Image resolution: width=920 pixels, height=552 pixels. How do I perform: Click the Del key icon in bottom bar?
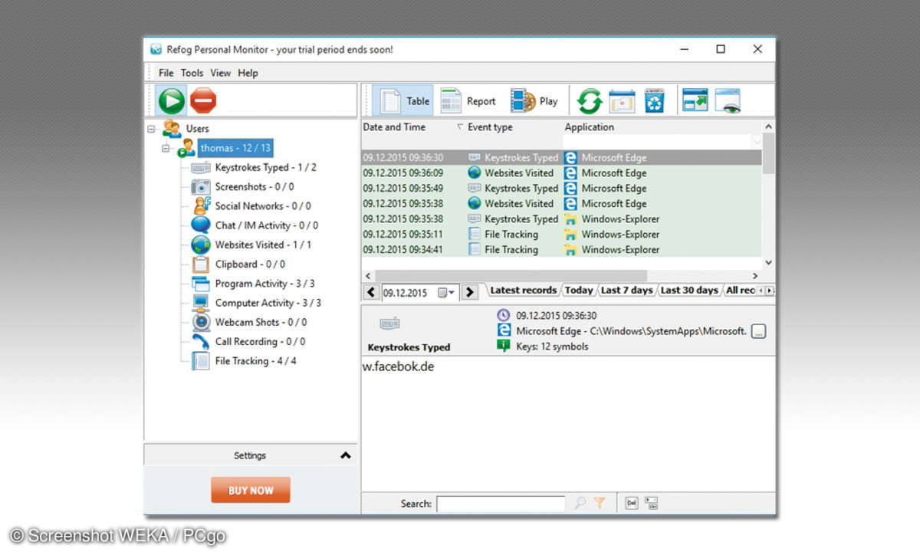(632, 503)
